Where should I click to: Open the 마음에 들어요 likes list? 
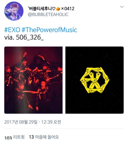click(x=47, y=137)
